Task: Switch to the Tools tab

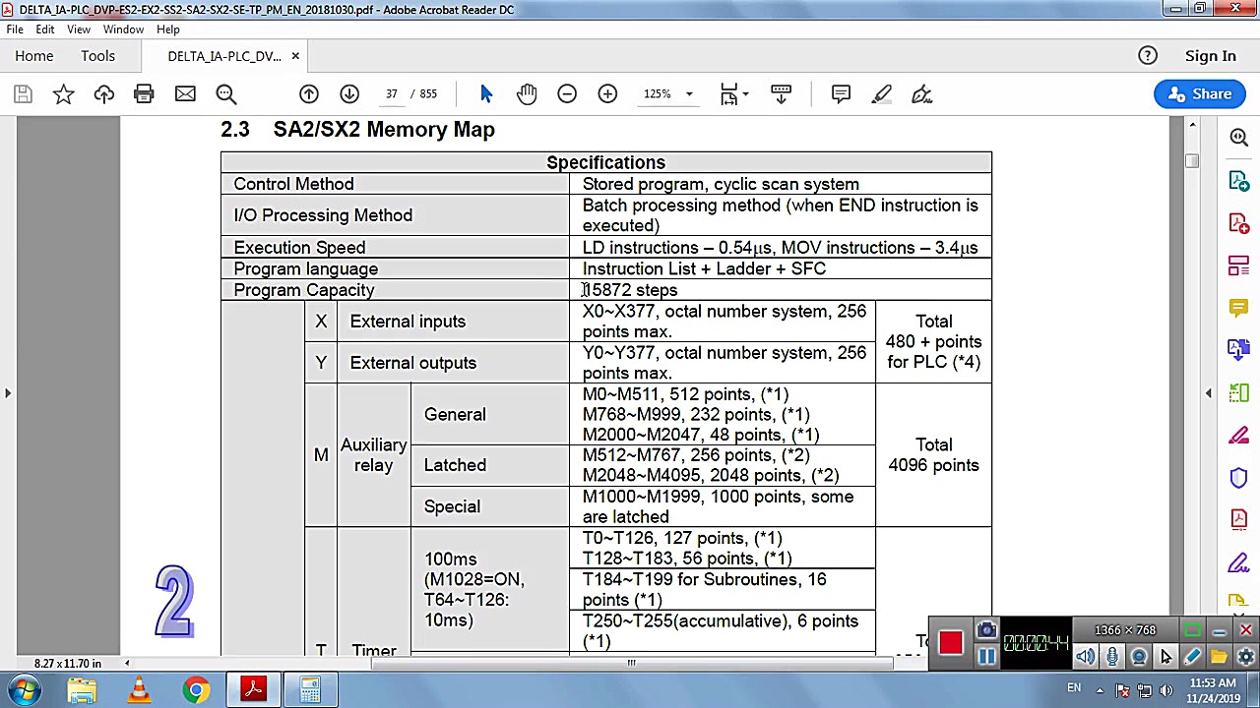Action: pos(97,56)
